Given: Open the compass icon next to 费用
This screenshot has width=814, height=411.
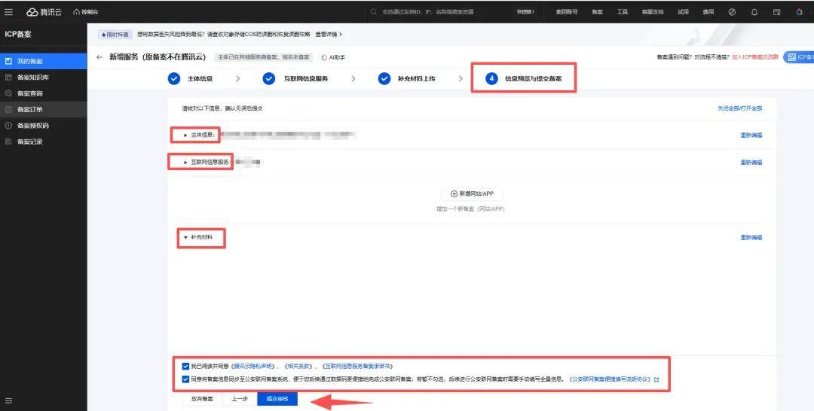Looking at the screenshot, I should 732,12.
